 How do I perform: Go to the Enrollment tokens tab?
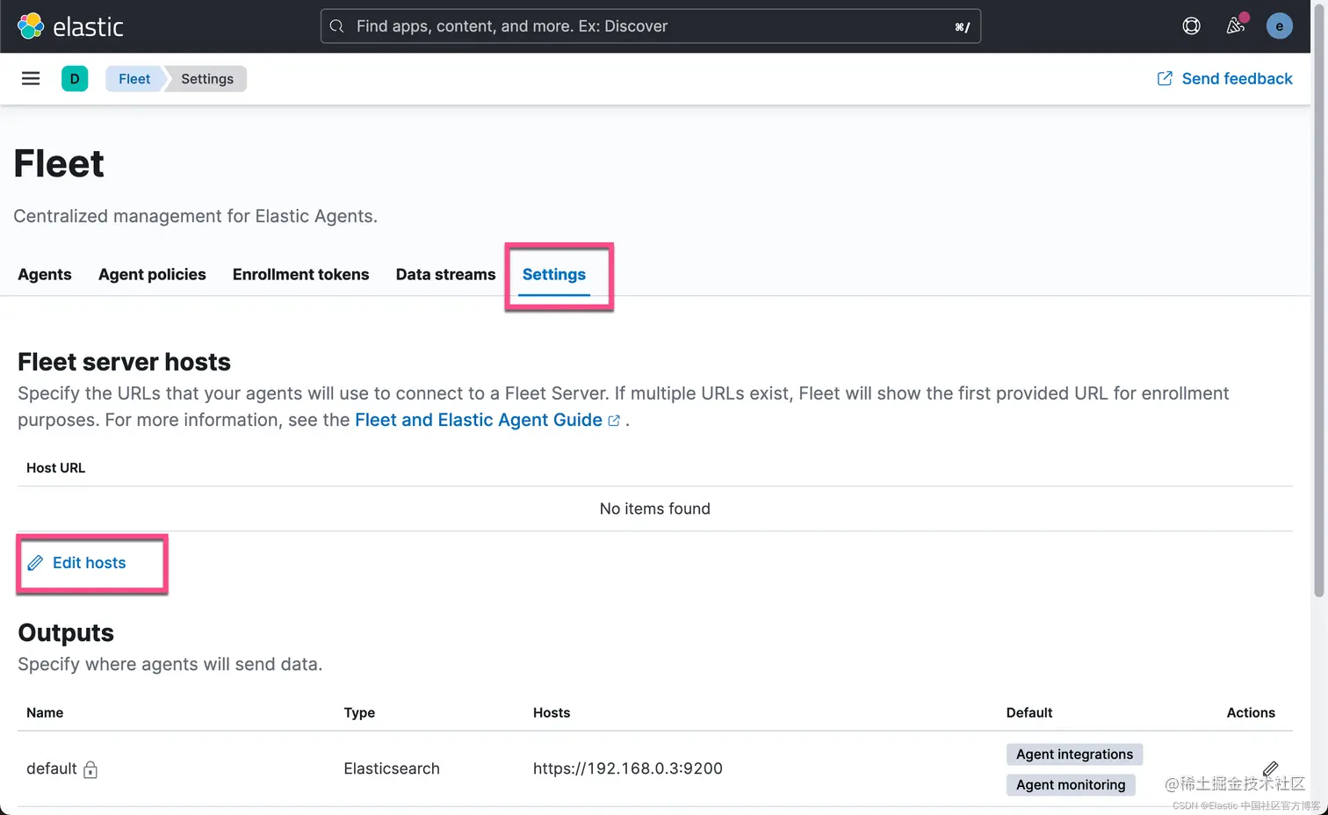[x=300, y=275]
